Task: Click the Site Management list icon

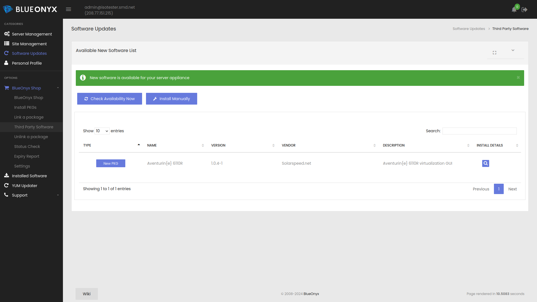Action: [x=7, y=44]
